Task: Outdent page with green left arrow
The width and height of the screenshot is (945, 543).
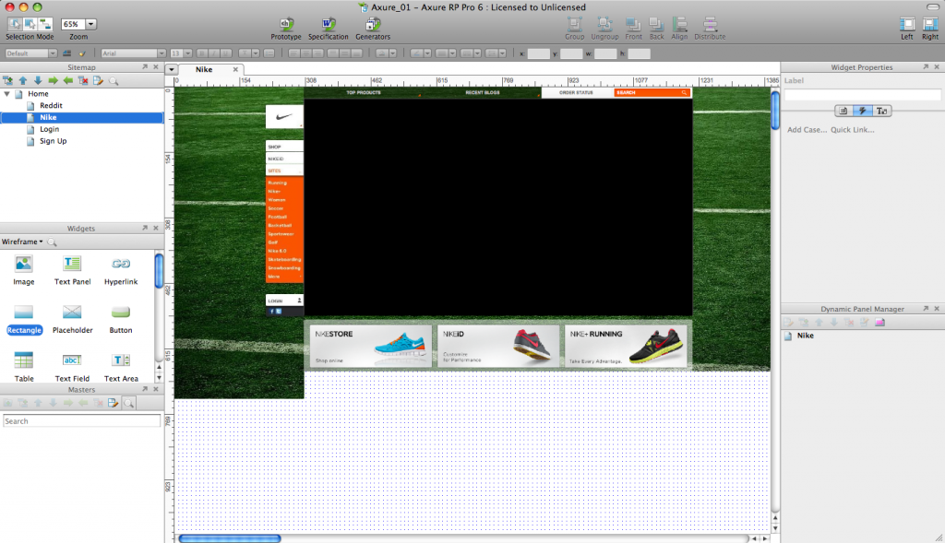Action: click(x=68, y=81)
